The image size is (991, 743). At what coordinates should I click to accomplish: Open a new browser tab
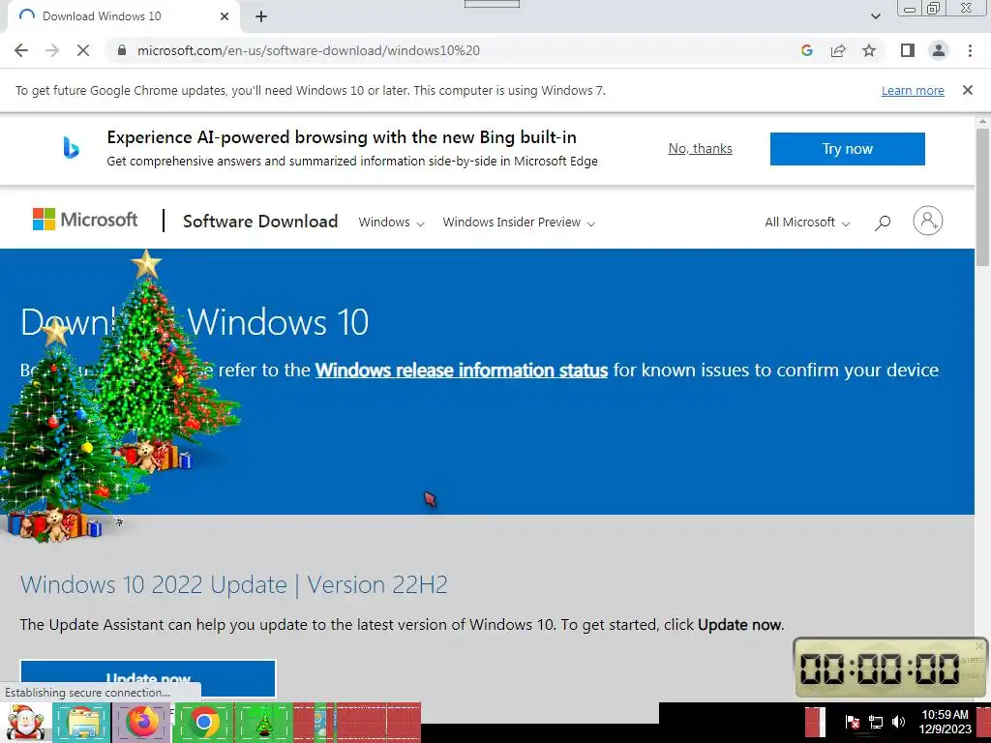pos(261,16)
